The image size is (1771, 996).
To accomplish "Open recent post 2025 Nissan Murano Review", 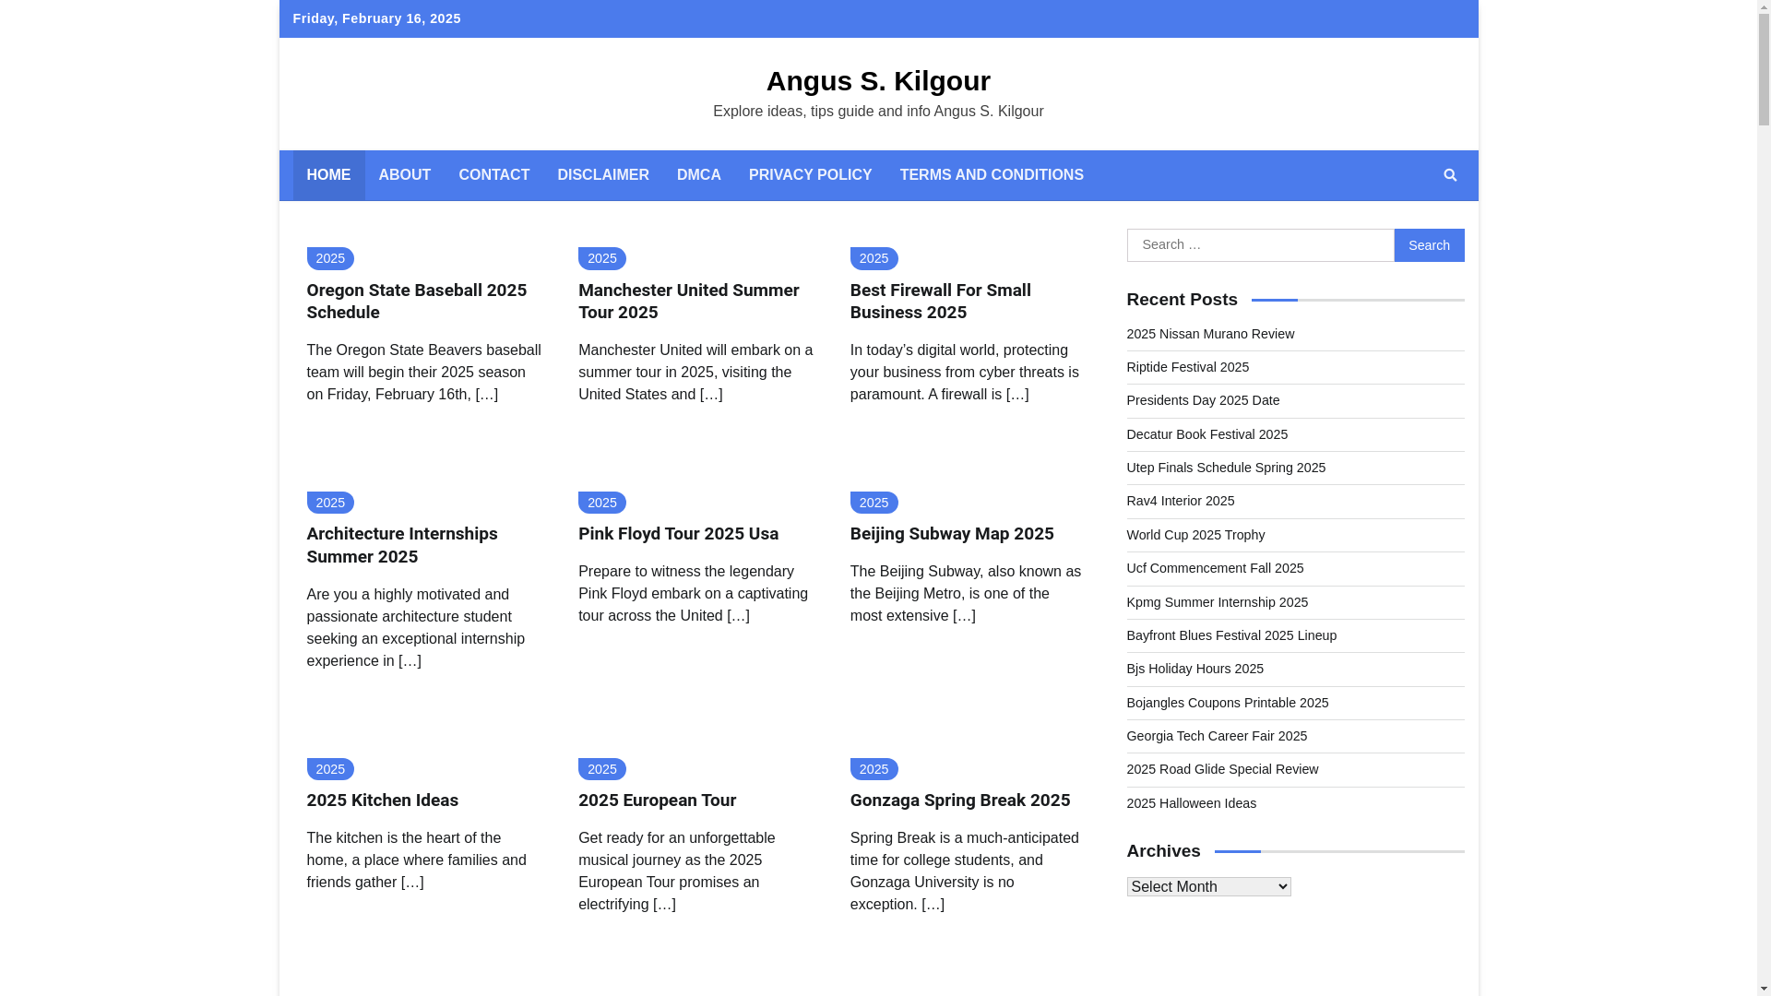I will [1209, 334].
